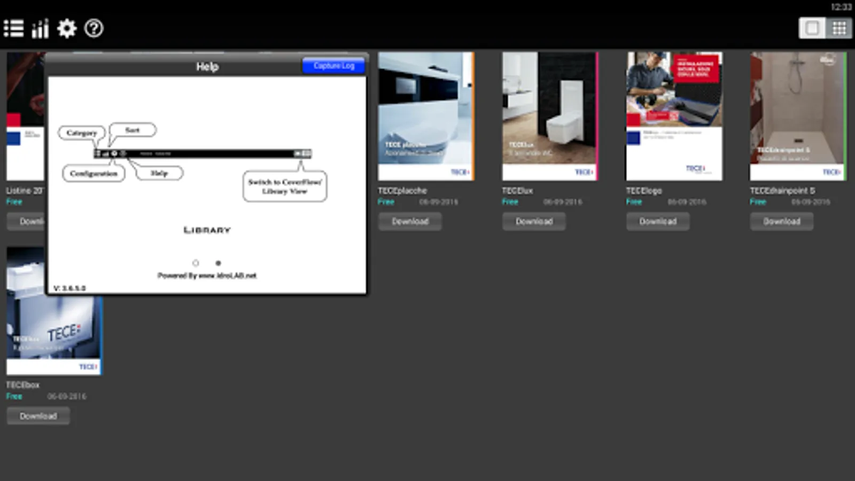Viewport: 855px width, 481px height.
Task: Click the Free label under TECElux
Action: coord(510,202)
